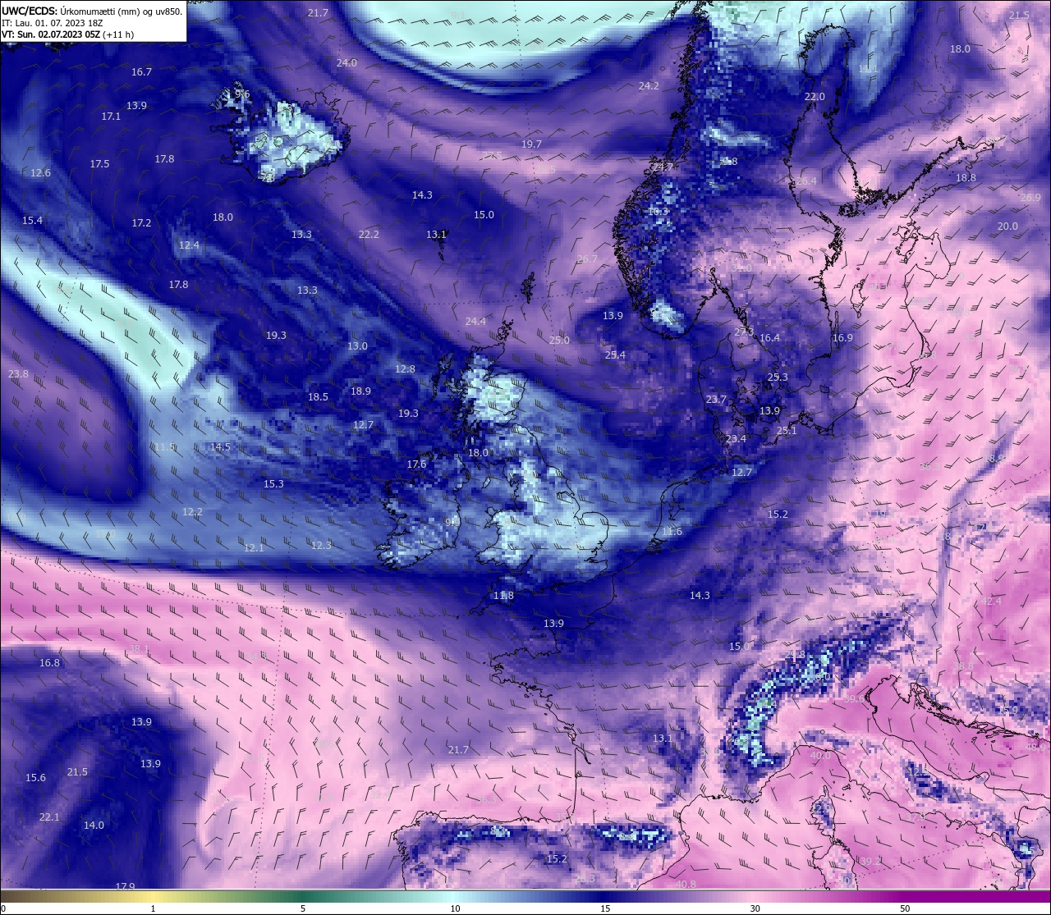Click the map value "23.4"
1051x915 pixels.
(x=736, y=439)
